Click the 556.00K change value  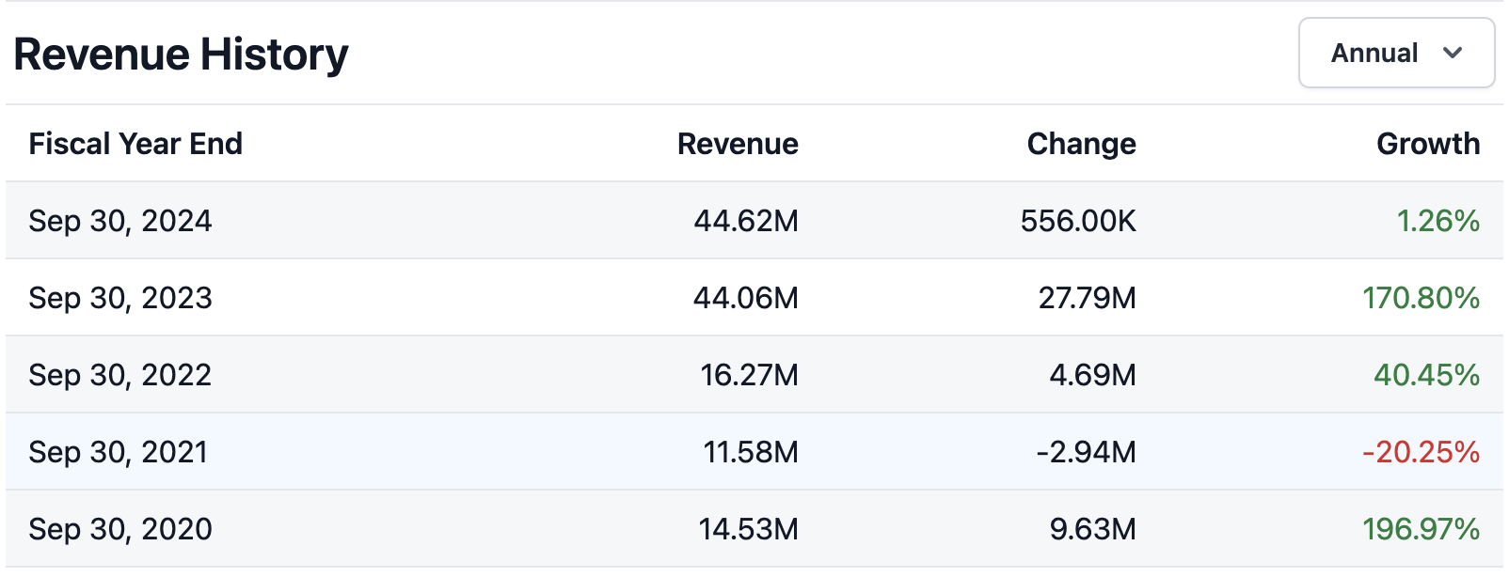(x=1078, y=221)
